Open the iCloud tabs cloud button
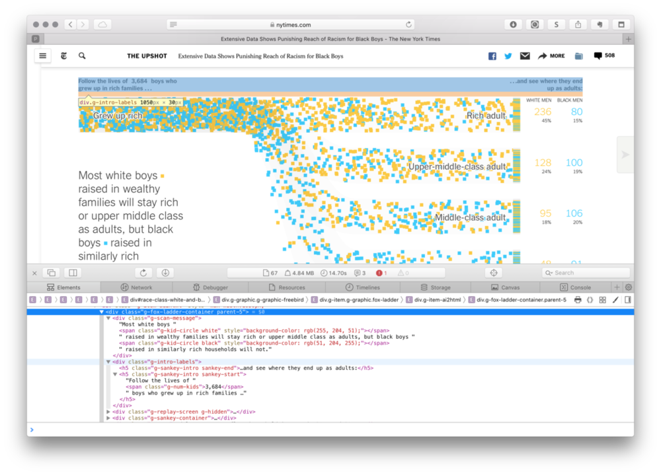Viewport: 661px width, 475px height. (x=102, y=25)
